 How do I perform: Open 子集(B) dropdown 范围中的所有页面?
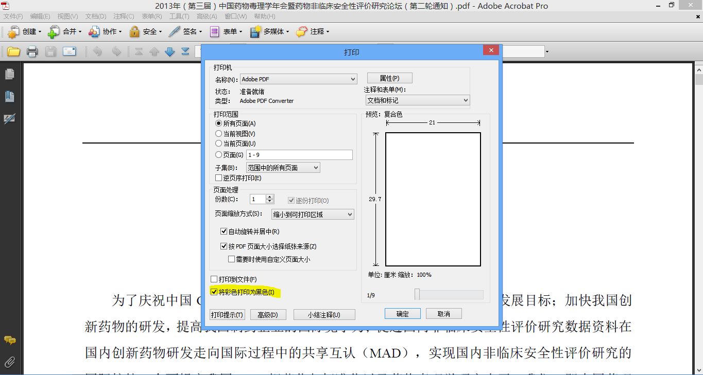pos(283,168)
